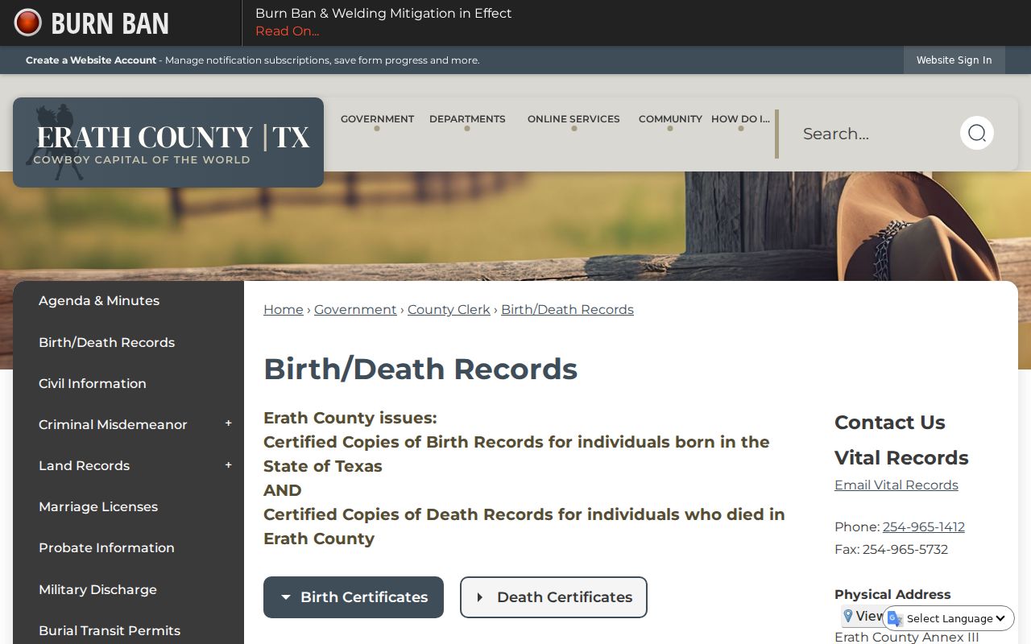Expand the Land Records submenu
Image resolution: width=1031 pixels, height=644 pixels.
coord(229,464)
